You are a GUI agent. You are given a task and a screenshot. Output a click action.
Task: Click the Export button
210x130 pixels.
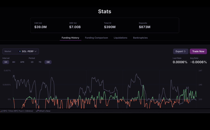coord(181,51)
